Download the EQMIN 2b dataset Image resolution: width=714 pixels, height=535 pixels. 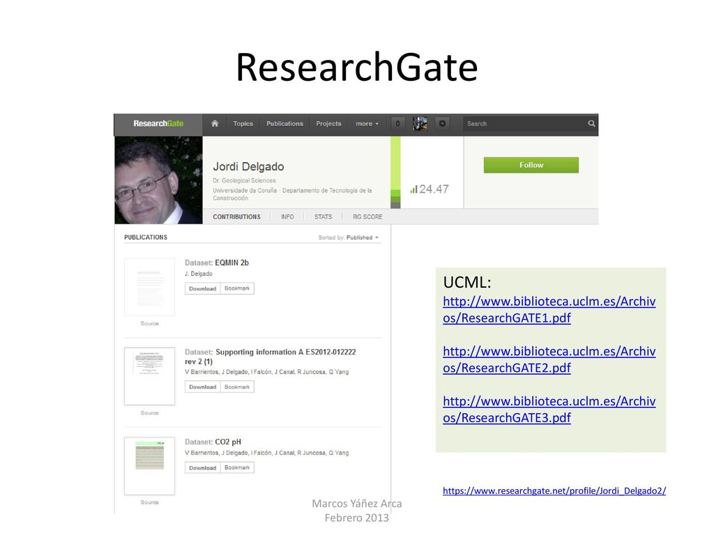(x=203, y=288)
